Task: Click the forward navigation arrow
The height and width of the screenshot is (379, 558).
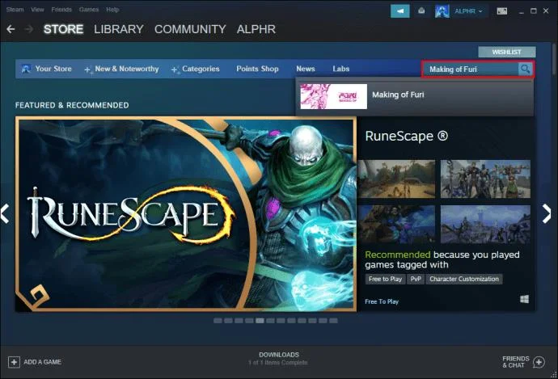Action: pos(29,29)
